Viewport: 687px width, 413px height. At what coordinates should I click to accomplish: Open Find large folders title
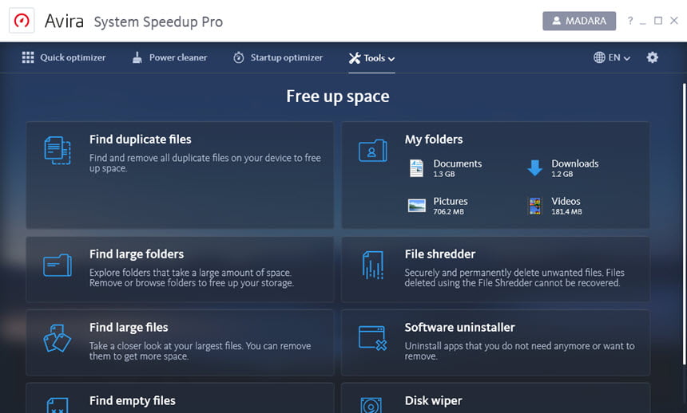(x=137, y=254)
